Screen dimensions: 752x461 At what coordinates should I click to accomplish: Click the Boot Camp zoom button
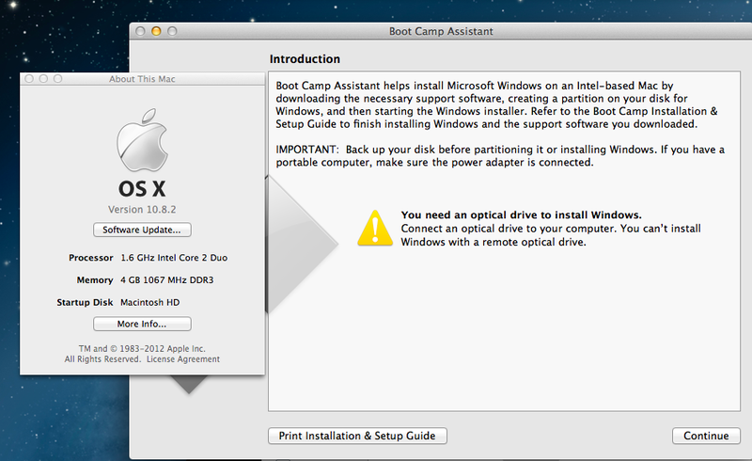(x=172, y=31)
